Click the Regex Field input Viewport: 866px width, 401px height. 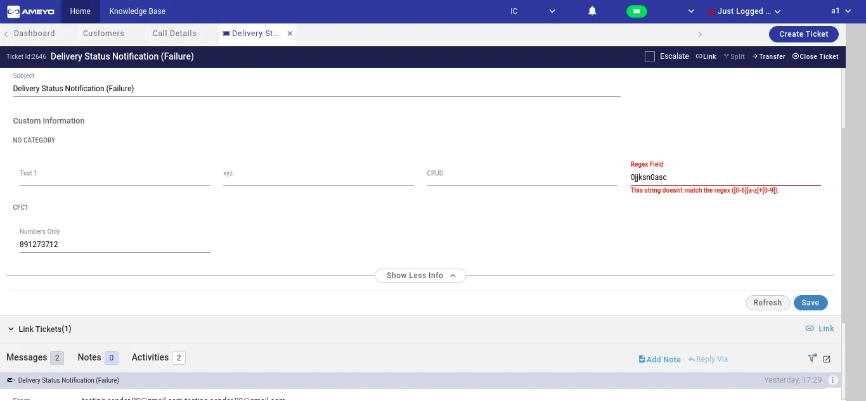[725, 177]
